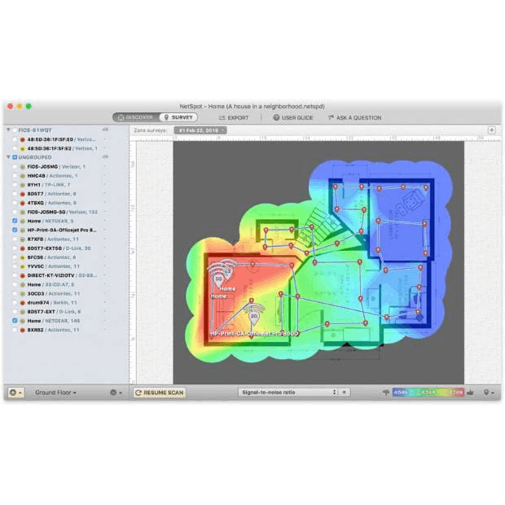The height and width of the screenshot is (505, 505).
Task: Open the gear settings menu below network list
Action: point(113,393)
